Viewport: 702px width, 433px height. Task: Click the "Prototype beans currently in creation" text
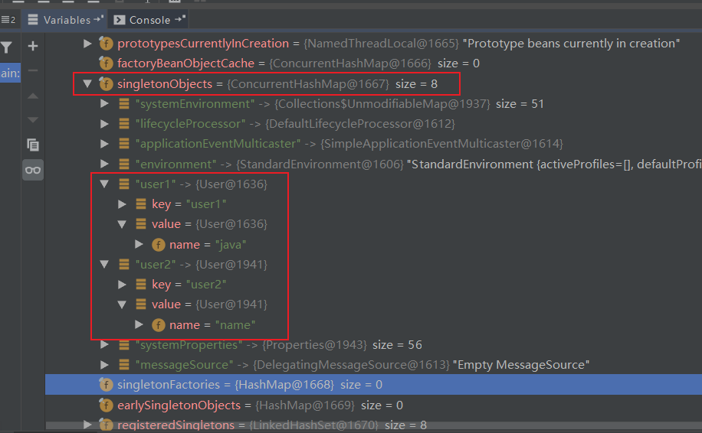(x=571, y=44)
